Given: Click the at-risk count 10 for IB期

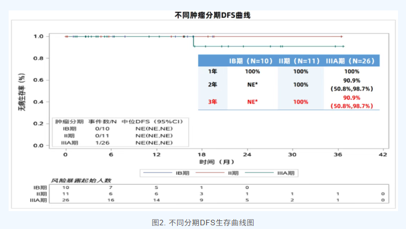Looking at the screenshot, I should 66,188.
